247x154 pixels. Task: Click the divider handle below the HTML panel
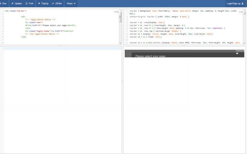tap(61, 45)
